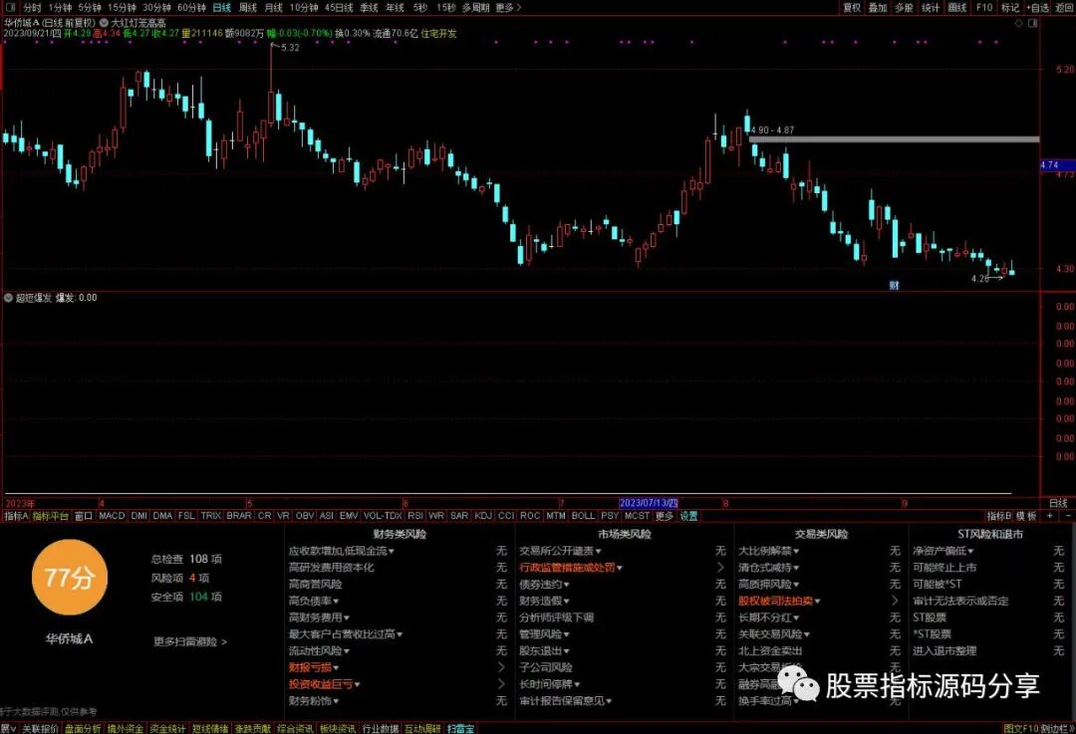Select VOL-TDX indicator
The height and width of the screenshot is (734, 1076).
[383, 516]
